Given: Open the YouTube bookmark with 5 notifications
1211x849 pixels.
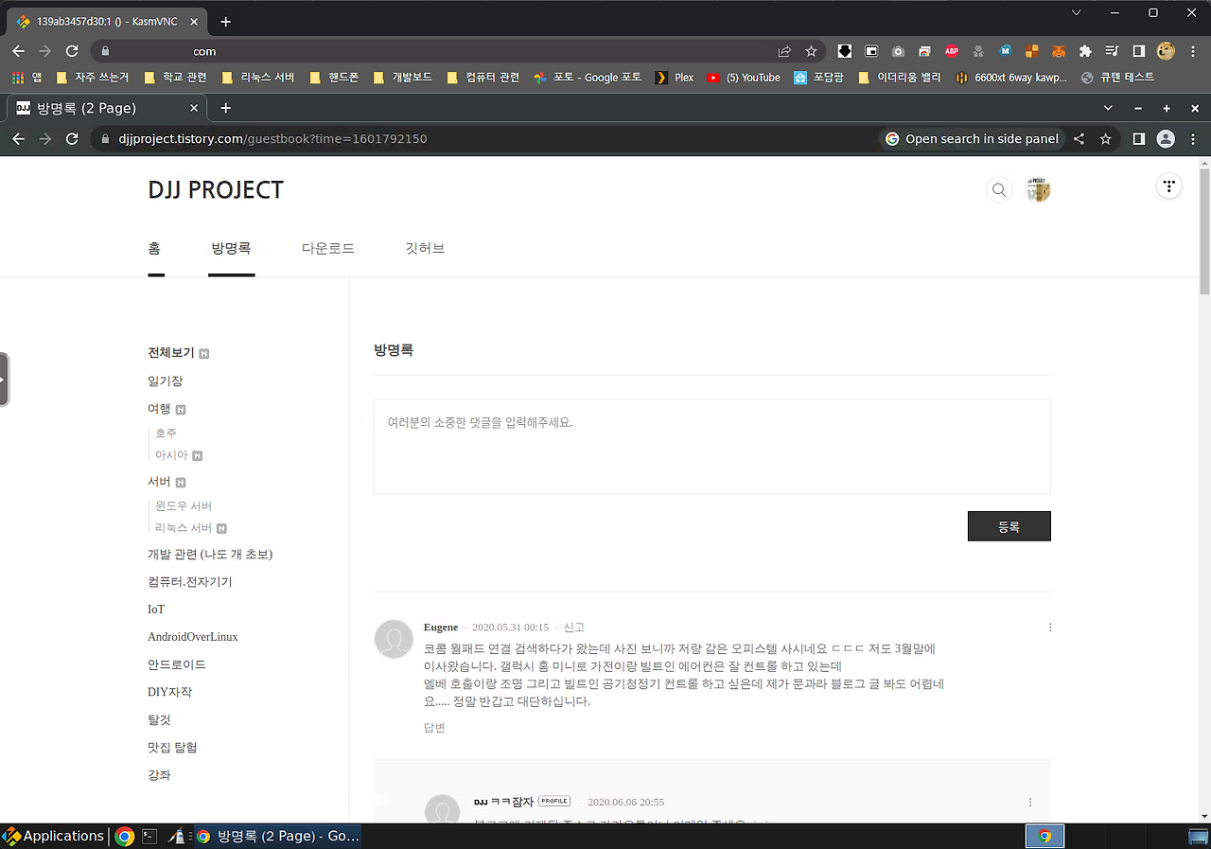Looking at the screenshot, I should pyautogui.click(x=744, y=78).
